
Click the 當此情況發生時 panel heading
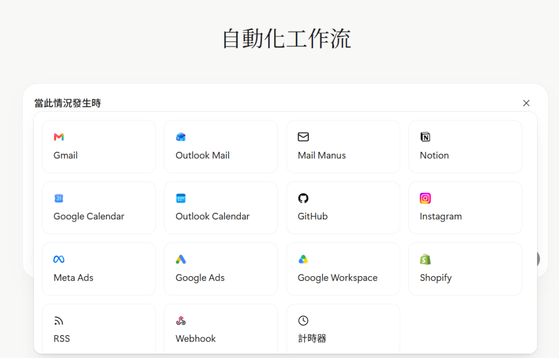(x=68, y=103)
